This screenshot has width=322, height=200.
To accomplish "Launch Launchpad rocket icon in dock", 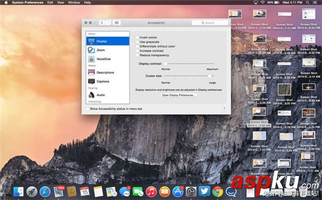I will coord(32,192).
